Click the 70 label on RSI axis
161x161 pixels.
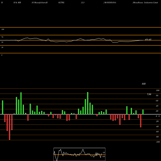(x=2, y=37)
